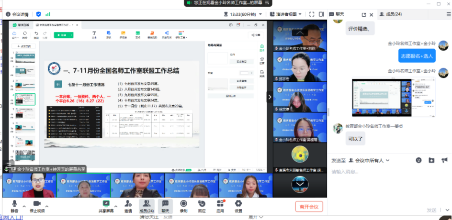Turn off camera with 停止视频
This screenshot has height=220, width=452.
[37, 207]
